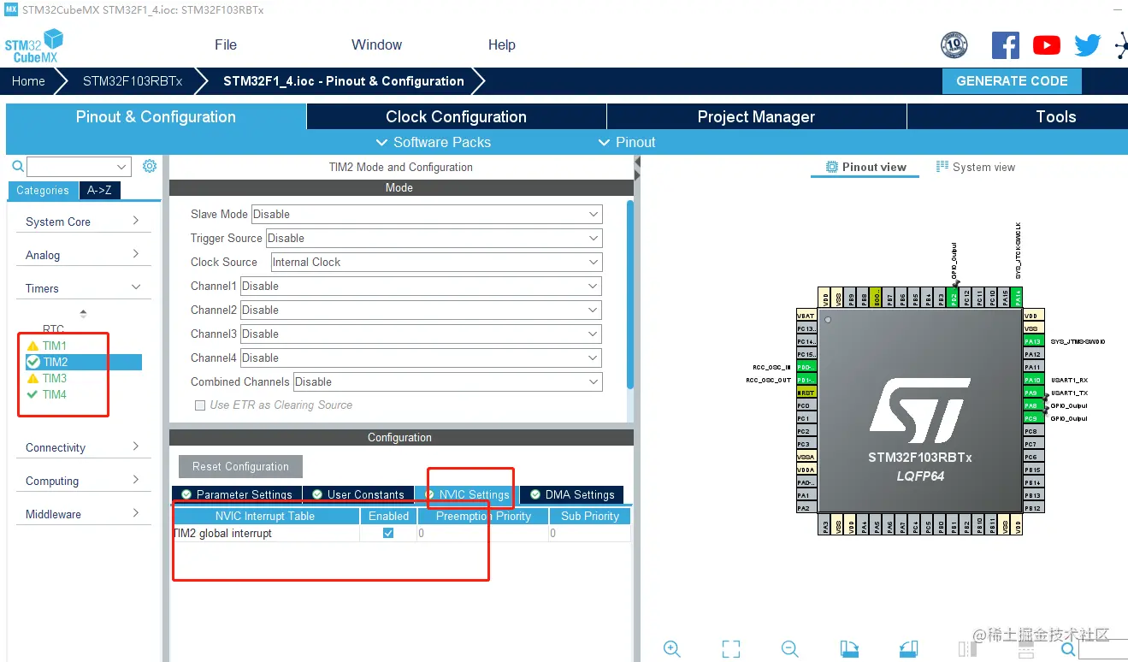
Task: Switch to Tools tab
Action: (1018, 117)
